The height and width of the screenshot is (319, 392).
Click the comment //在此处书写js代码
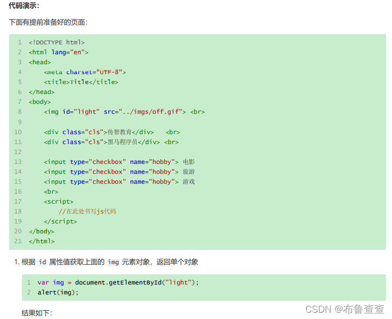[87, 211]
